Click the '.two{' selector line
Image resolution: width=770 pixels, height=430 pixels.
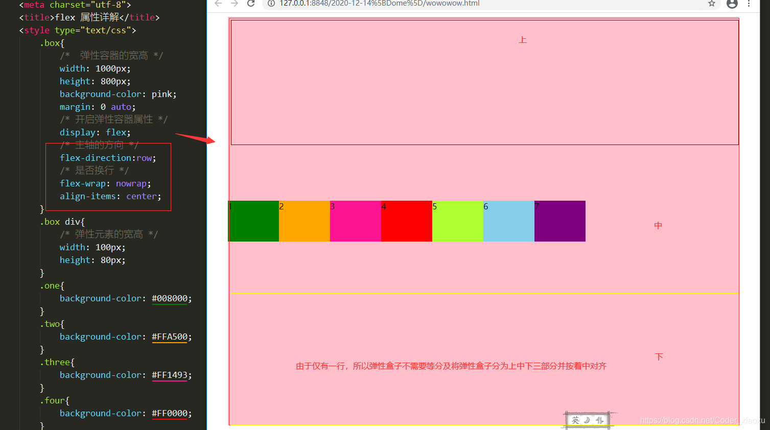pos(52,324)
